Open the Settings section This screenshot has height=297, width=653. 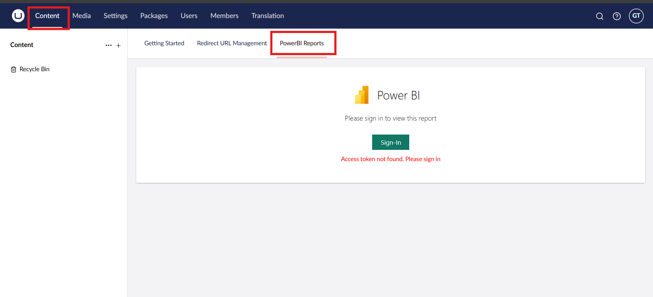115,16
